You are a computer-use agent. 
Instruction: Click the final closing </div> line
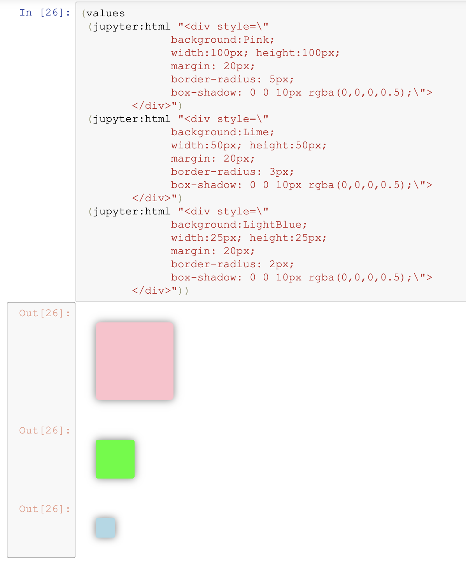pos(160,291)
